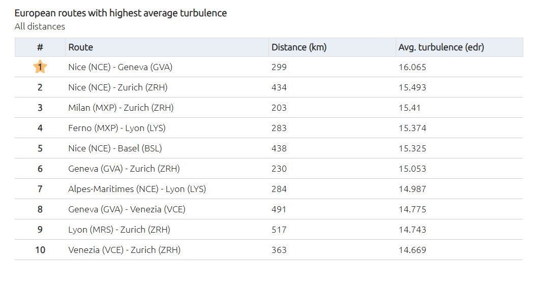The height and width of the screenshot is (287, 535).
Task: Click the # column header
Action: [40, 47]
